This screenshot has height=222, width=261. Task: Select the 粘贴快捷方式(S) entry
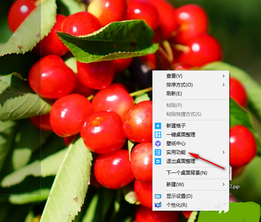pos(191,114)
